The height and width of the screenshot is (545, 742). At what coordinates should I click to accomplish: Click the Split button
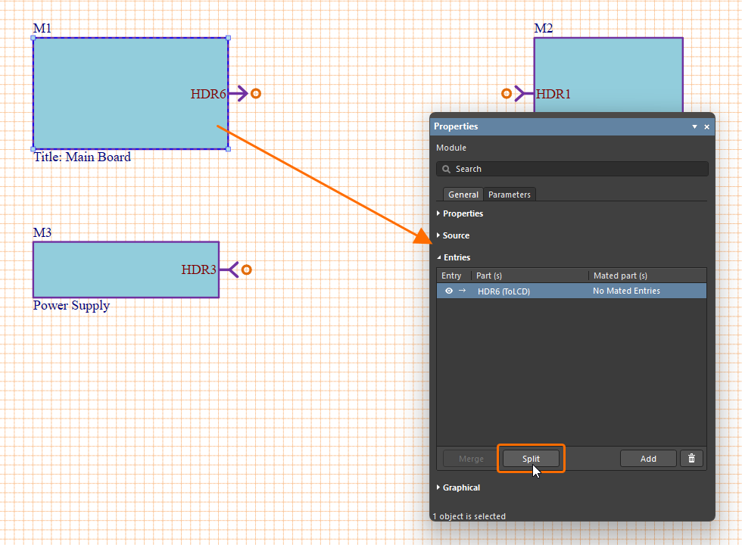tap(531, 458)
